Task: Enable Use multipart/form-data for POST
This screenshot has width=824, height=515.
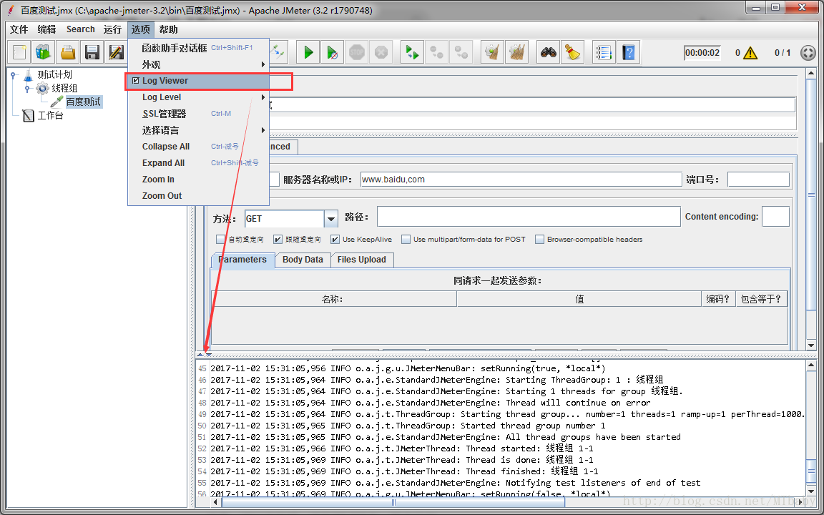Action: click(406, 239)
